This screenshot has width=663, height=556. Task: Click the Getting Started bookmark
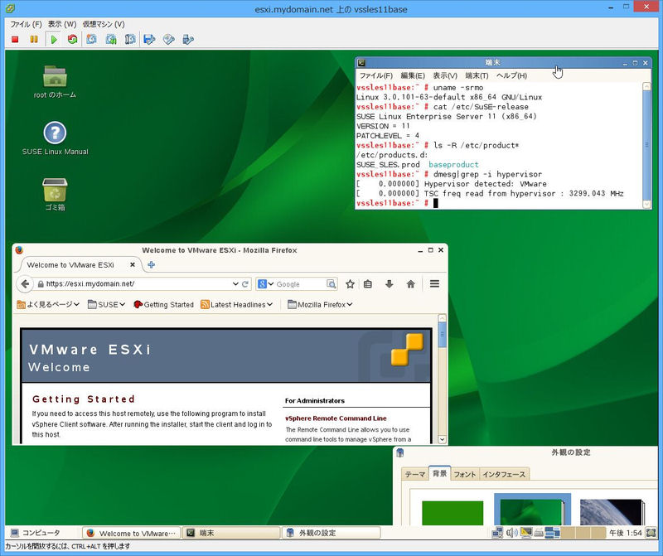point(163,304)
